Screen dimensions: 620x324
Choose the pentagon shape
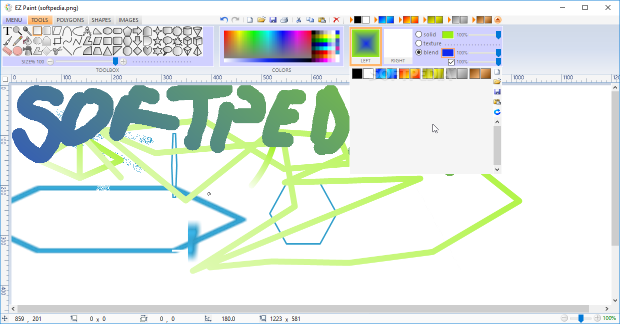(127, 31)
